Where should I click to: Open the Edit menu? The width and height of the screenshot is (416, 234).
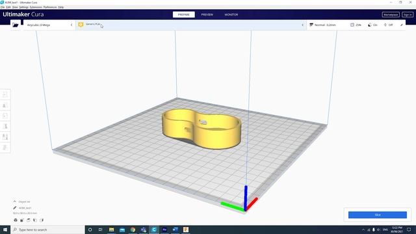(8, 7)
